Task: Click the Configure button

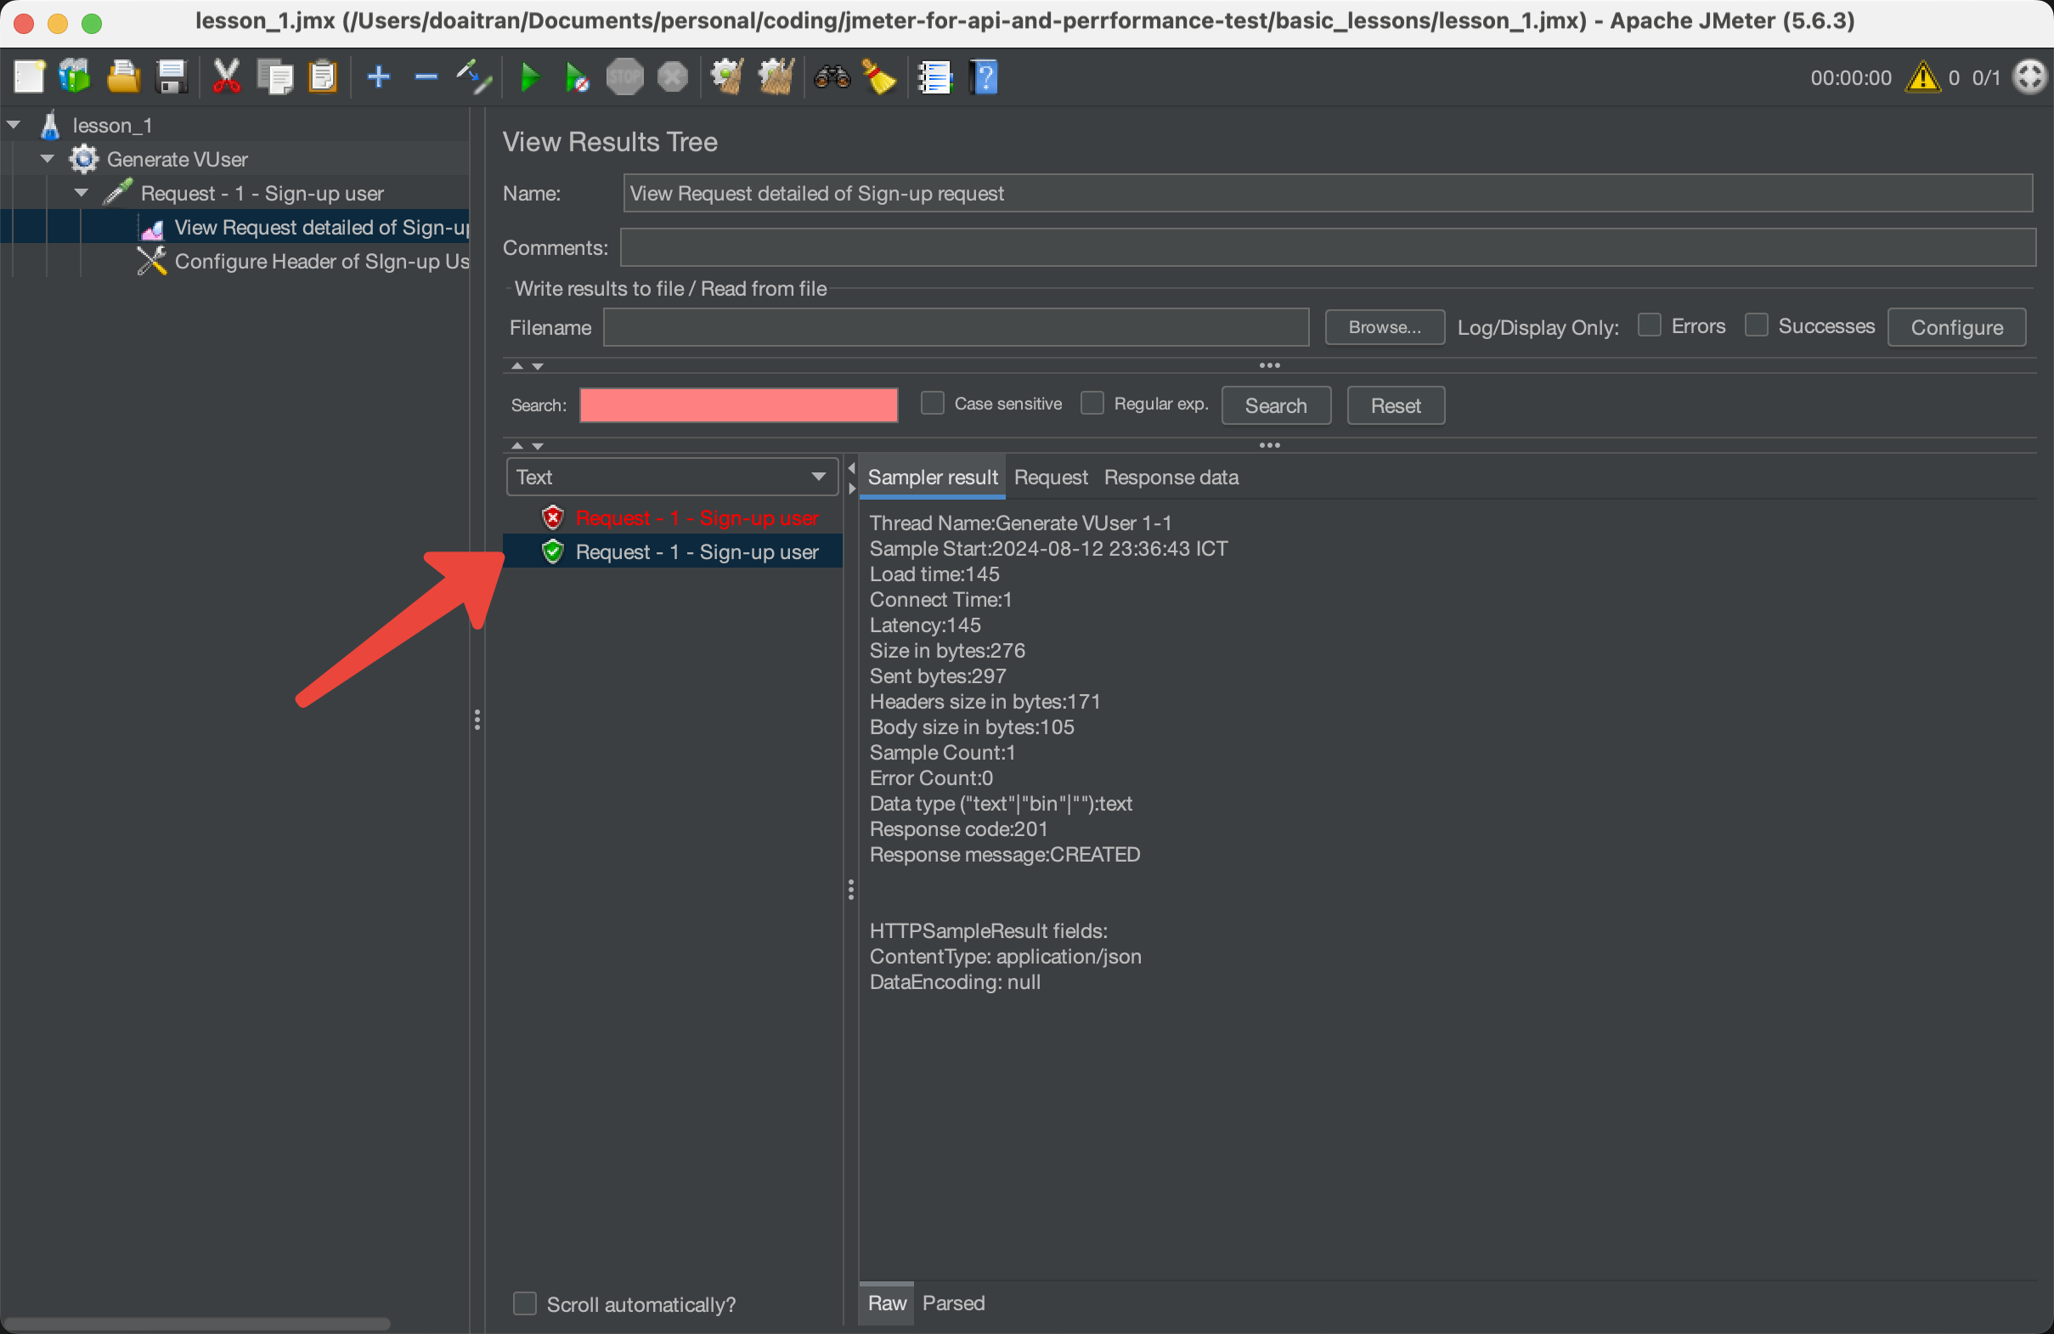Action: [x=1955, y=327]
